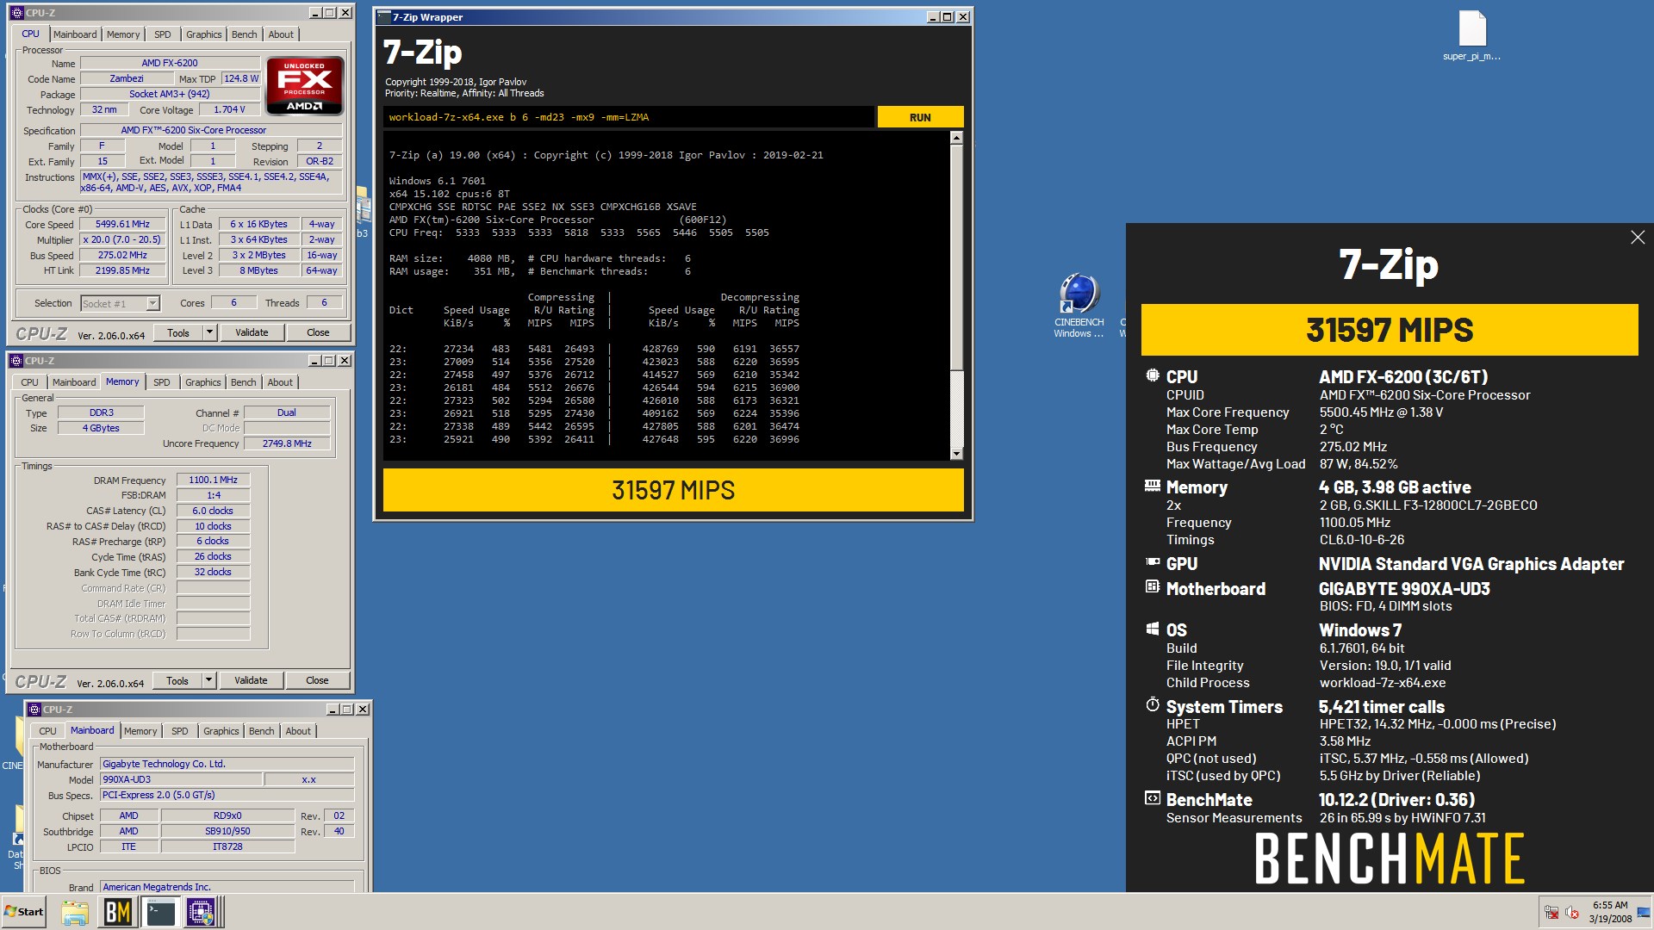The image size is (1654, 930).
Task: Switch to Memory tab in top CPU-Z window
Action: click(123, 34)
